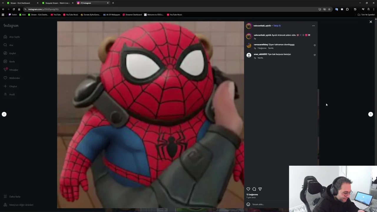View '1 beğenme' on ramazanefebey's comment
Viewport: 377px width, 212px height.
point(262,48)
